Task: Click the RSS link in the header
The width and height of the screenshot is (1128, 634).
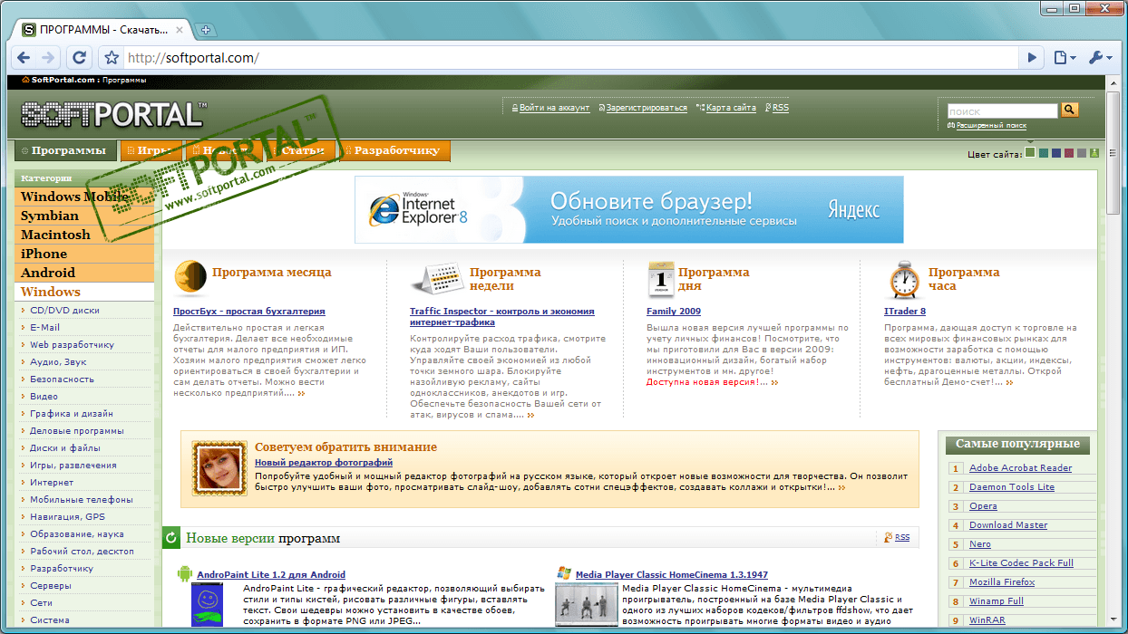Action: [781, 108]
